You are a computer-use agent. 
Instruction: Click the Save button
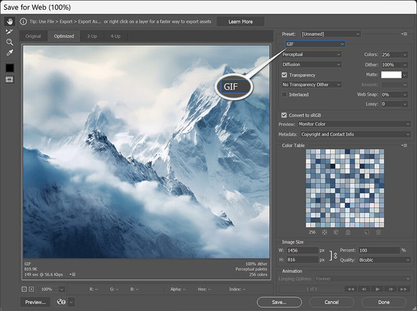[x=279, y=302]
